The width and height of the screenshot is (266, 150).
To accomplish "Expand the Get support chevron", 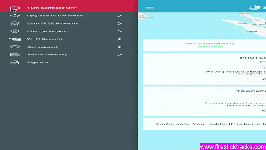I will point(120,47).
